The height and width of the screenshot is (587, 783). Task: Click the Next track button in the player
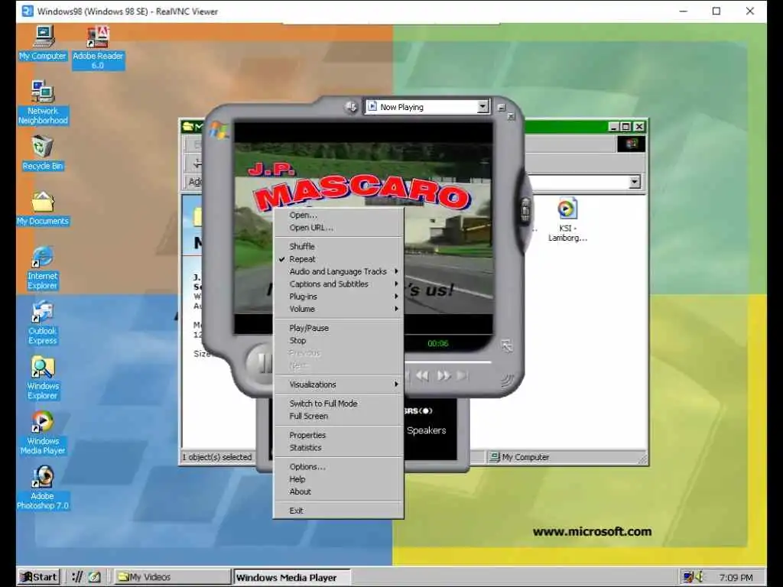coord(463,376)
